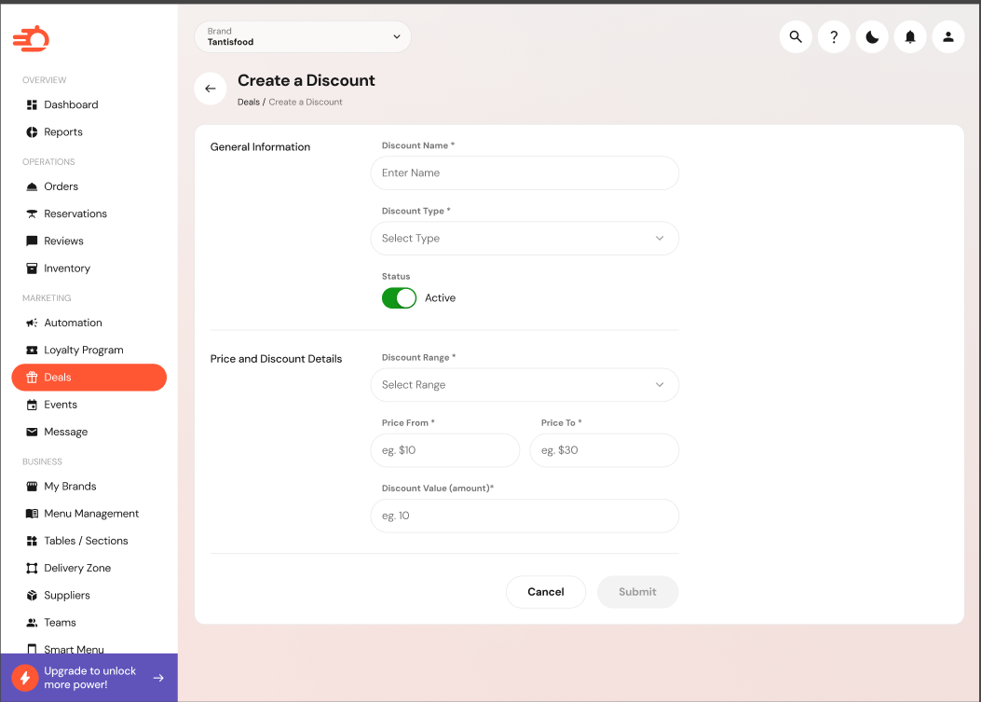Click the Teams people icon
This screenshot has width=981, height=702.
[32, 623]
